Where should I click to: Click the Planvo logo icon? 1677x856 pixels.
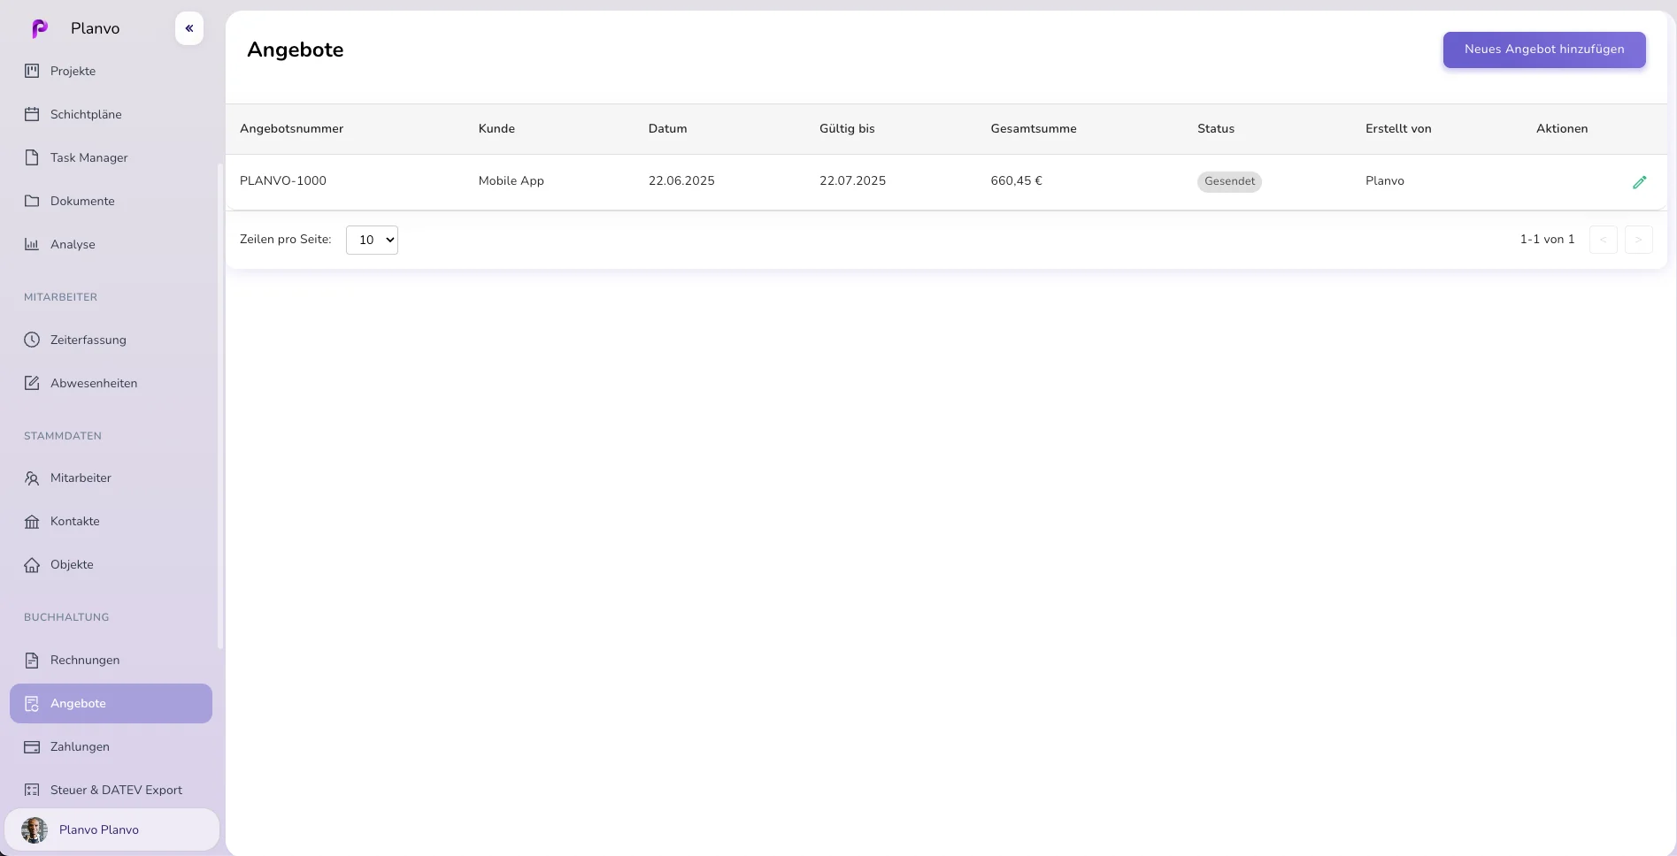tap(40, 28)
